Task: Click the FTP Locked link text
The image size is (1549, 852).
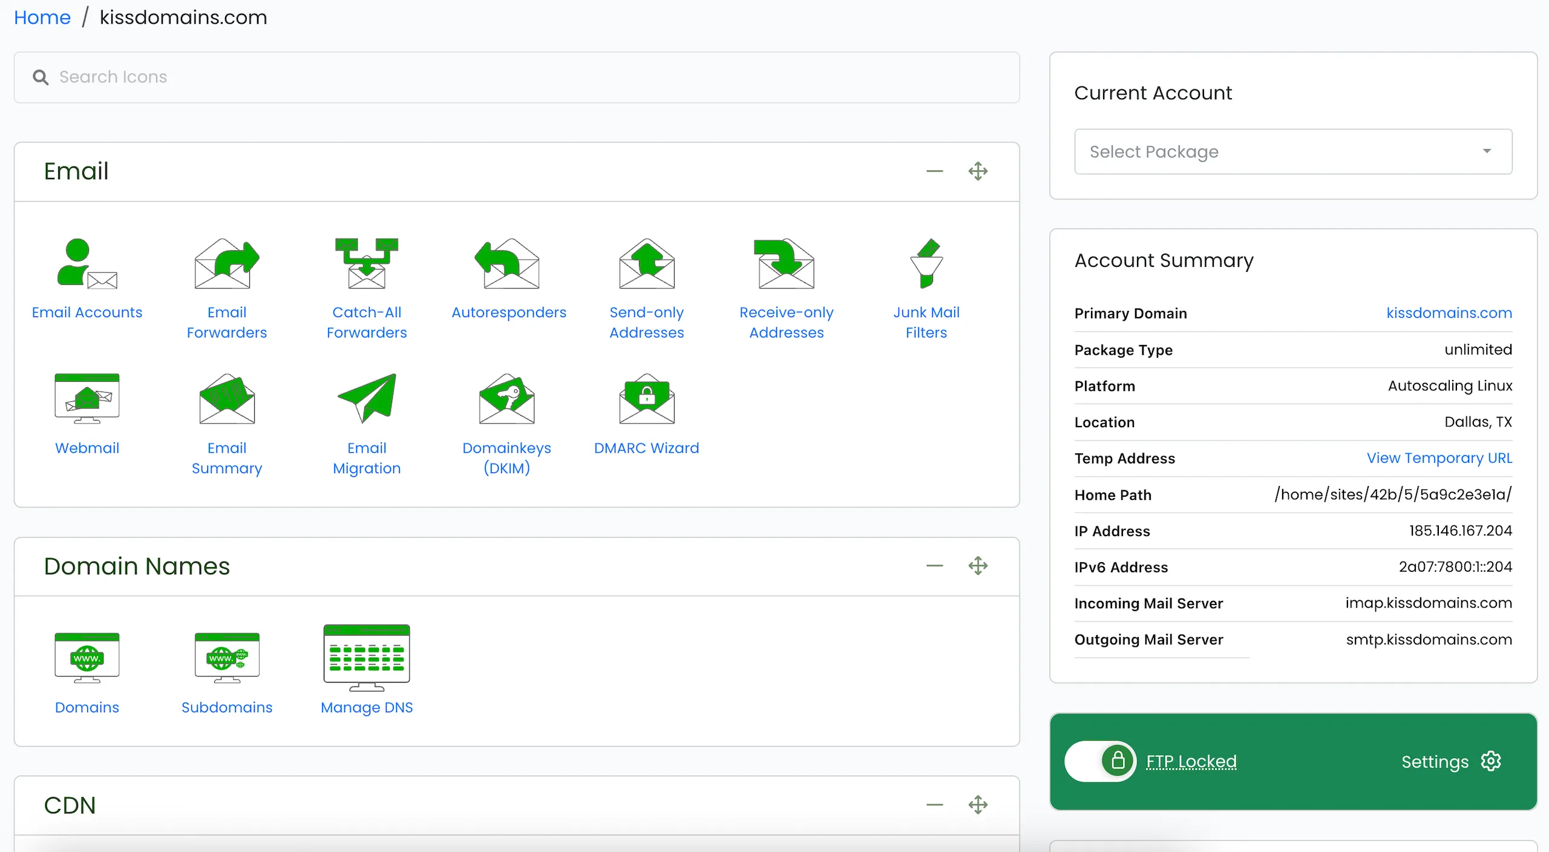Action: 1191,761
